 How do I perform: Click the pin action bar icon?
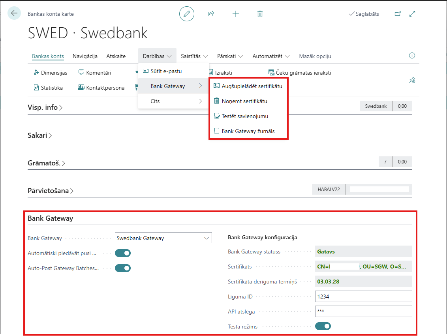pos(412,80)
